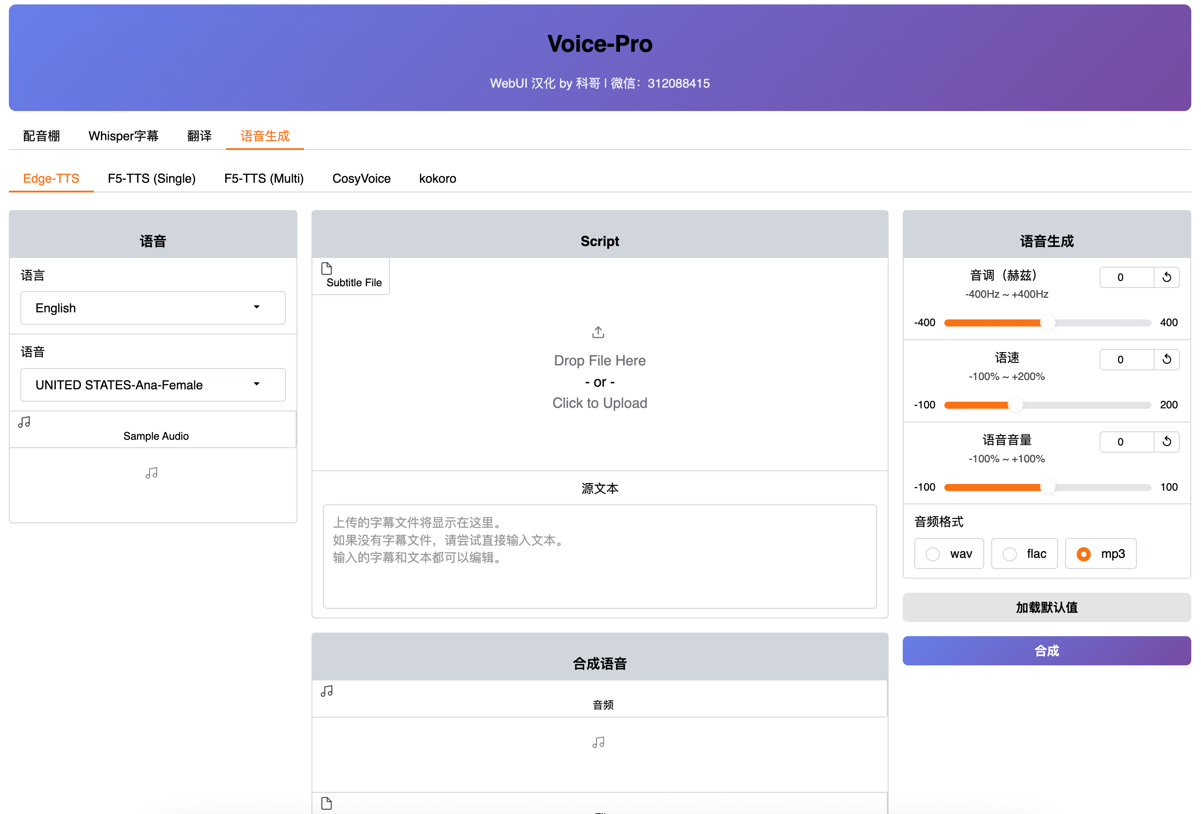
Task: Click the file icon below synthesized audio
Action: coord(327,803)
